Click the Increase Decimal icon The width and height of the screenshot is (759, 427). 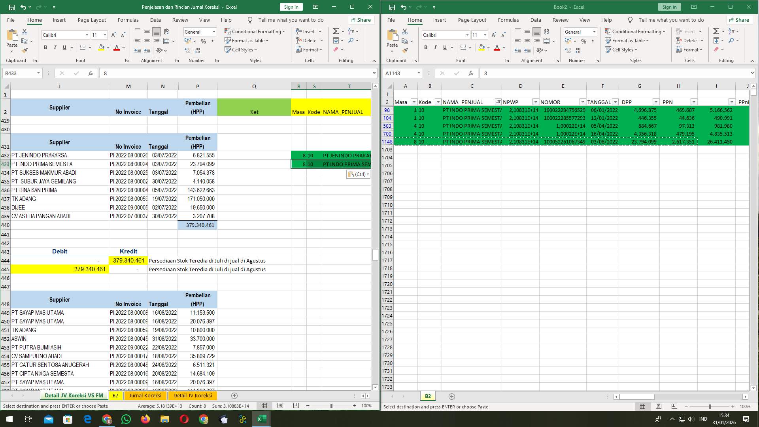186,49
